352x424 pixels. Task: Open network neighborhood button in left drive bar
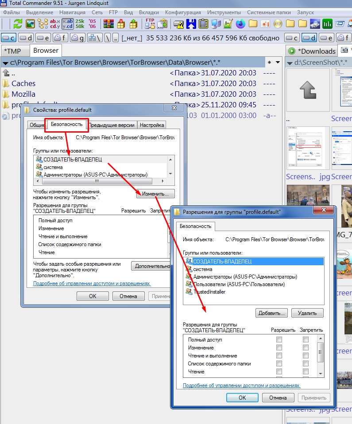click(94, 38)
